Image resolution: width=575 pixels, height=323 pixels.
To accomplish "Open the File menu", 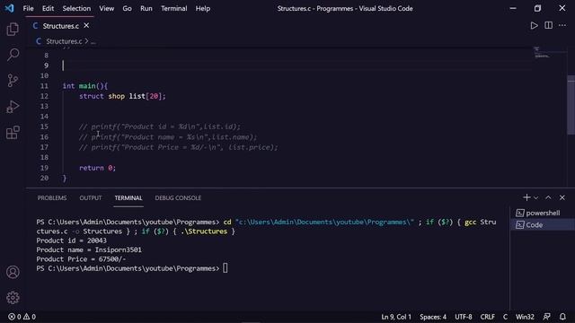I will (28, 8).
